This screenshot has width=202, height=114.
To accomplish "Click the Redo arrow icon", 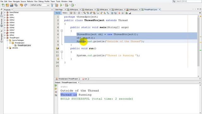I will [x=26, y=5].
